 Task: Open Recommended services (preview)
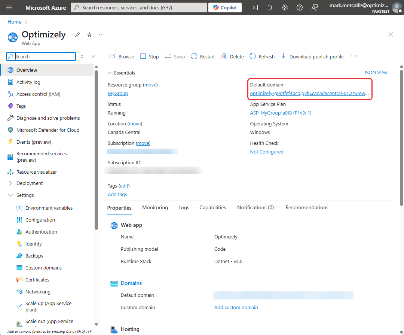point(42,157)
